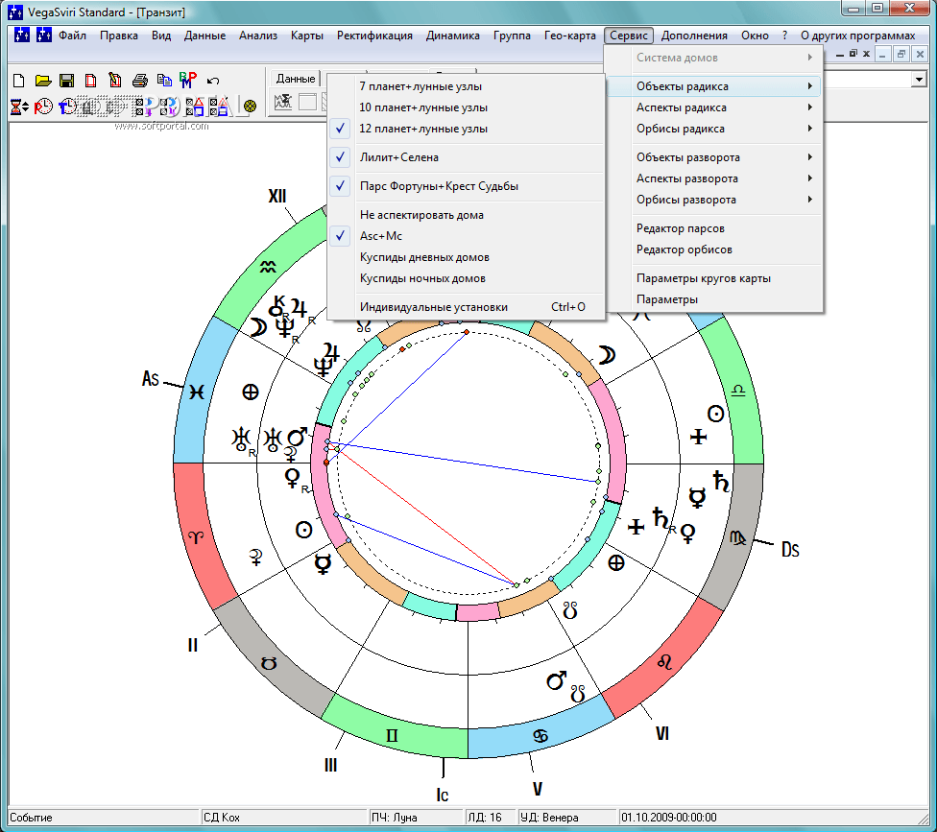The image size is (937, 832).
Task: Click the Copy toolbar icon
Action: (x=164, y=80)
